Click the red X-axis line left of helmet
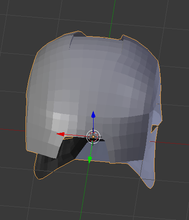Viewport: 189px width, 220px height. tap(13, 130)
